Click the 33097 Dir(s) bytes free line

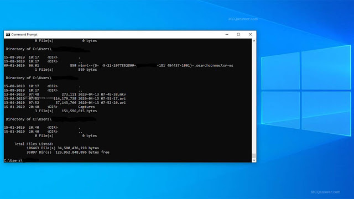click(68, 153)
